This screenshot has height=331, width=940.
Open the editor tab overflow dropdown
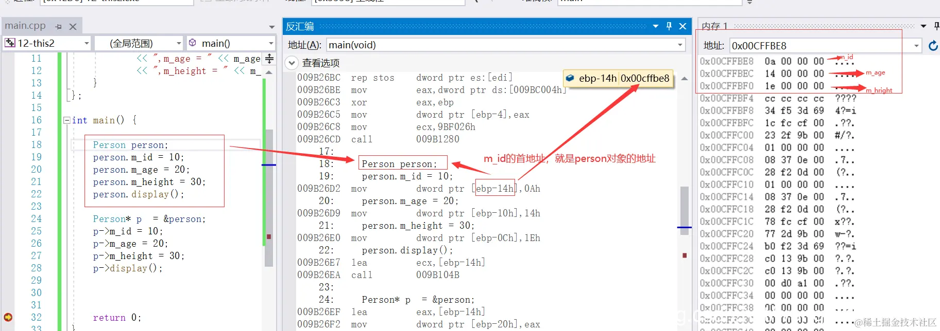click(x=271, y=27)
